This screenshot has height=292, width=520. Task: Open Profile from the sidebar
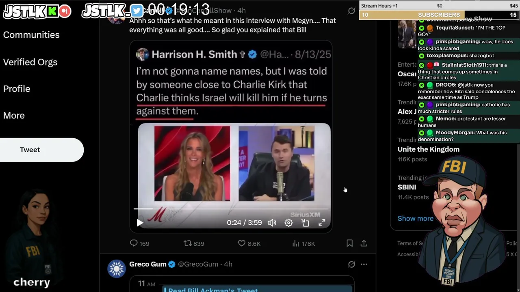[17, 89]
